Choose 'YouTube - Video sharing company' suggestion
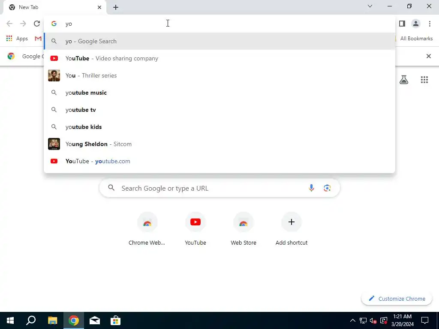439x329 pixels. click(219, 58)
